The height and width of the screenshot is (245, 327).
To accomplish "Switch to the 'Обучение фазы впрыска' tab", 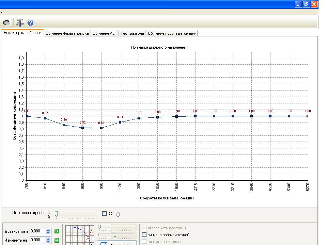I will coord(67,33).
